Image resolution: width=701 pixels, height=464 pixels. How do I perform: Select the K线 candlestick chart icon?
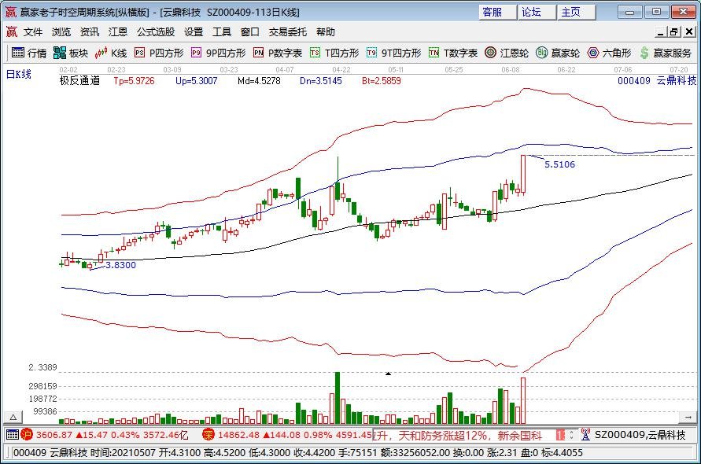[110, 53]
